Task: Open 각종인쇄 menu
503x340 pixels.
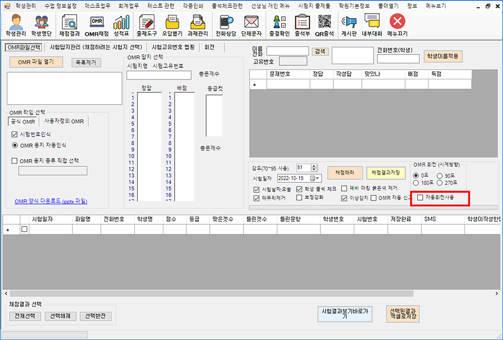Action: pos(193,6)
